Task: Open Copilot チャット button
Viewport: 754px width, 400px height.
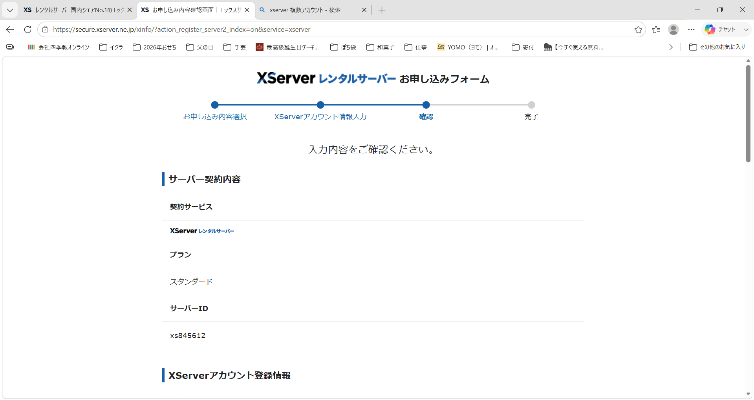Action: [x=720, y=29]
